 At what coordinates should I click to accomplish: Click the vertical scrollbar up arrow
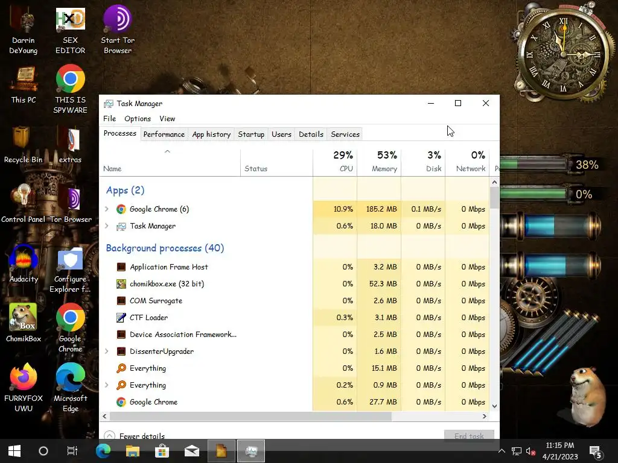click(x=495, y=182)
